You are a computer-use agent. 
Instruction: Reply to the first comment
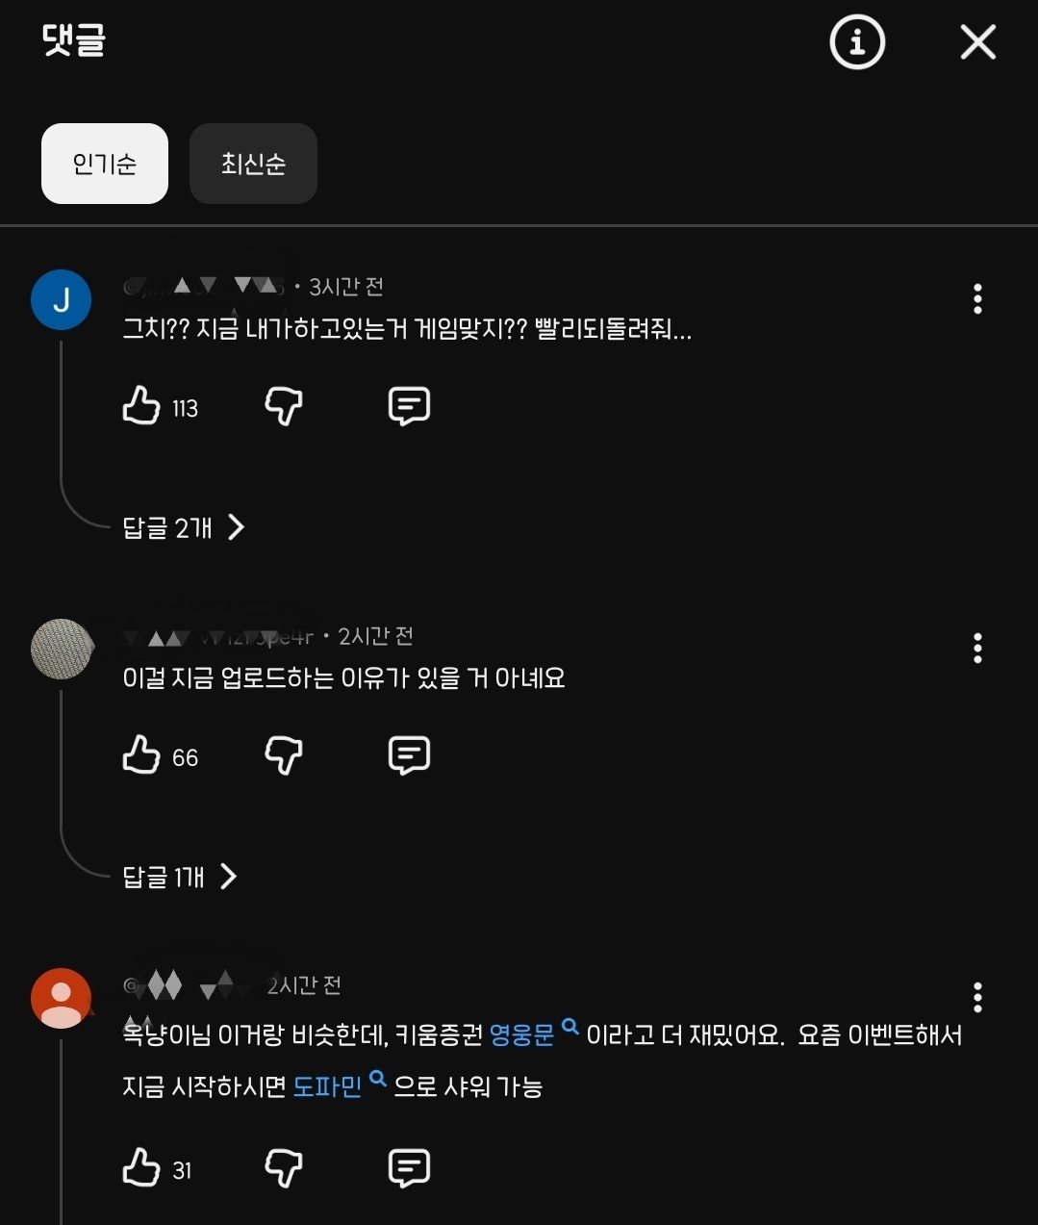pyautogui.click(x=409, y=406)
